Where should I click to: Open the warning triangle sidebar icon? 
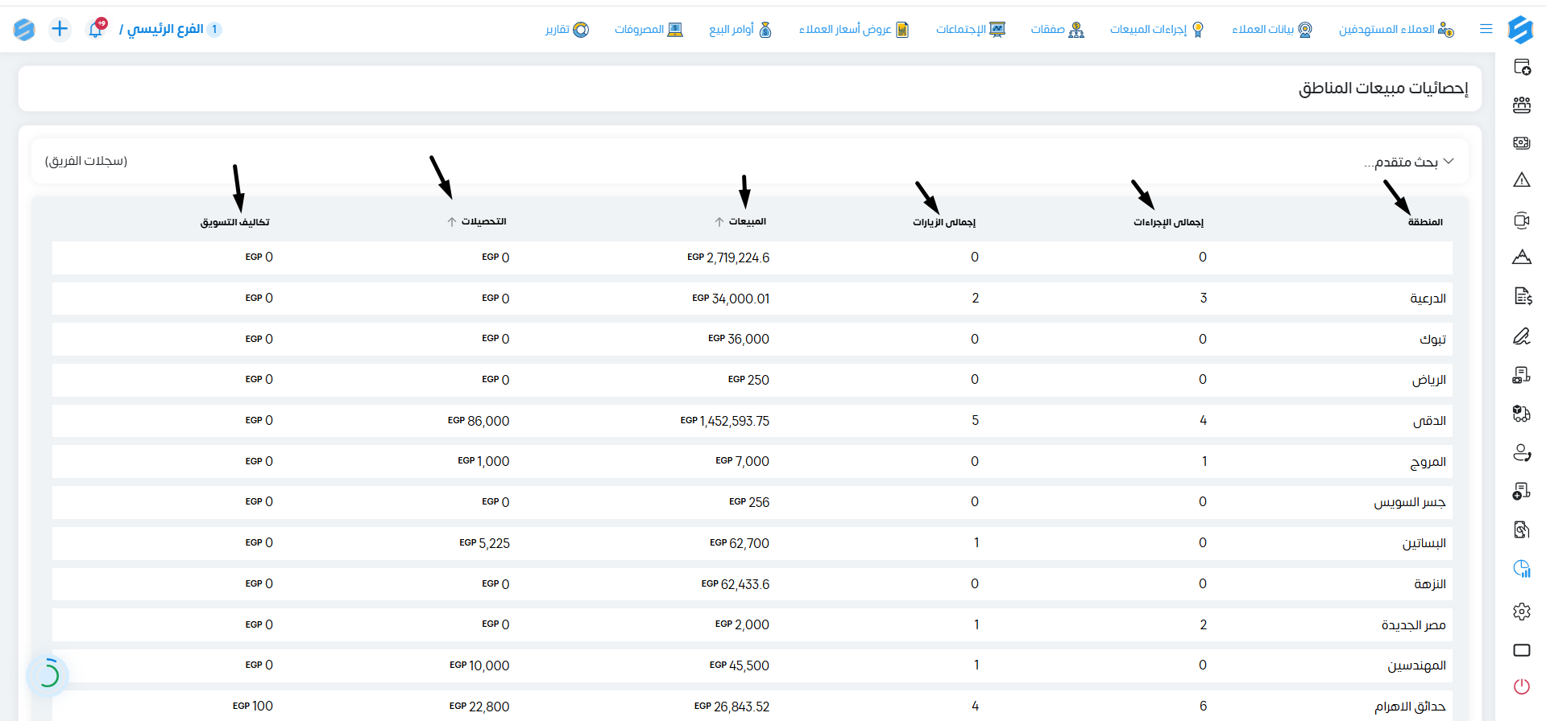click(x=1522, y=180)
